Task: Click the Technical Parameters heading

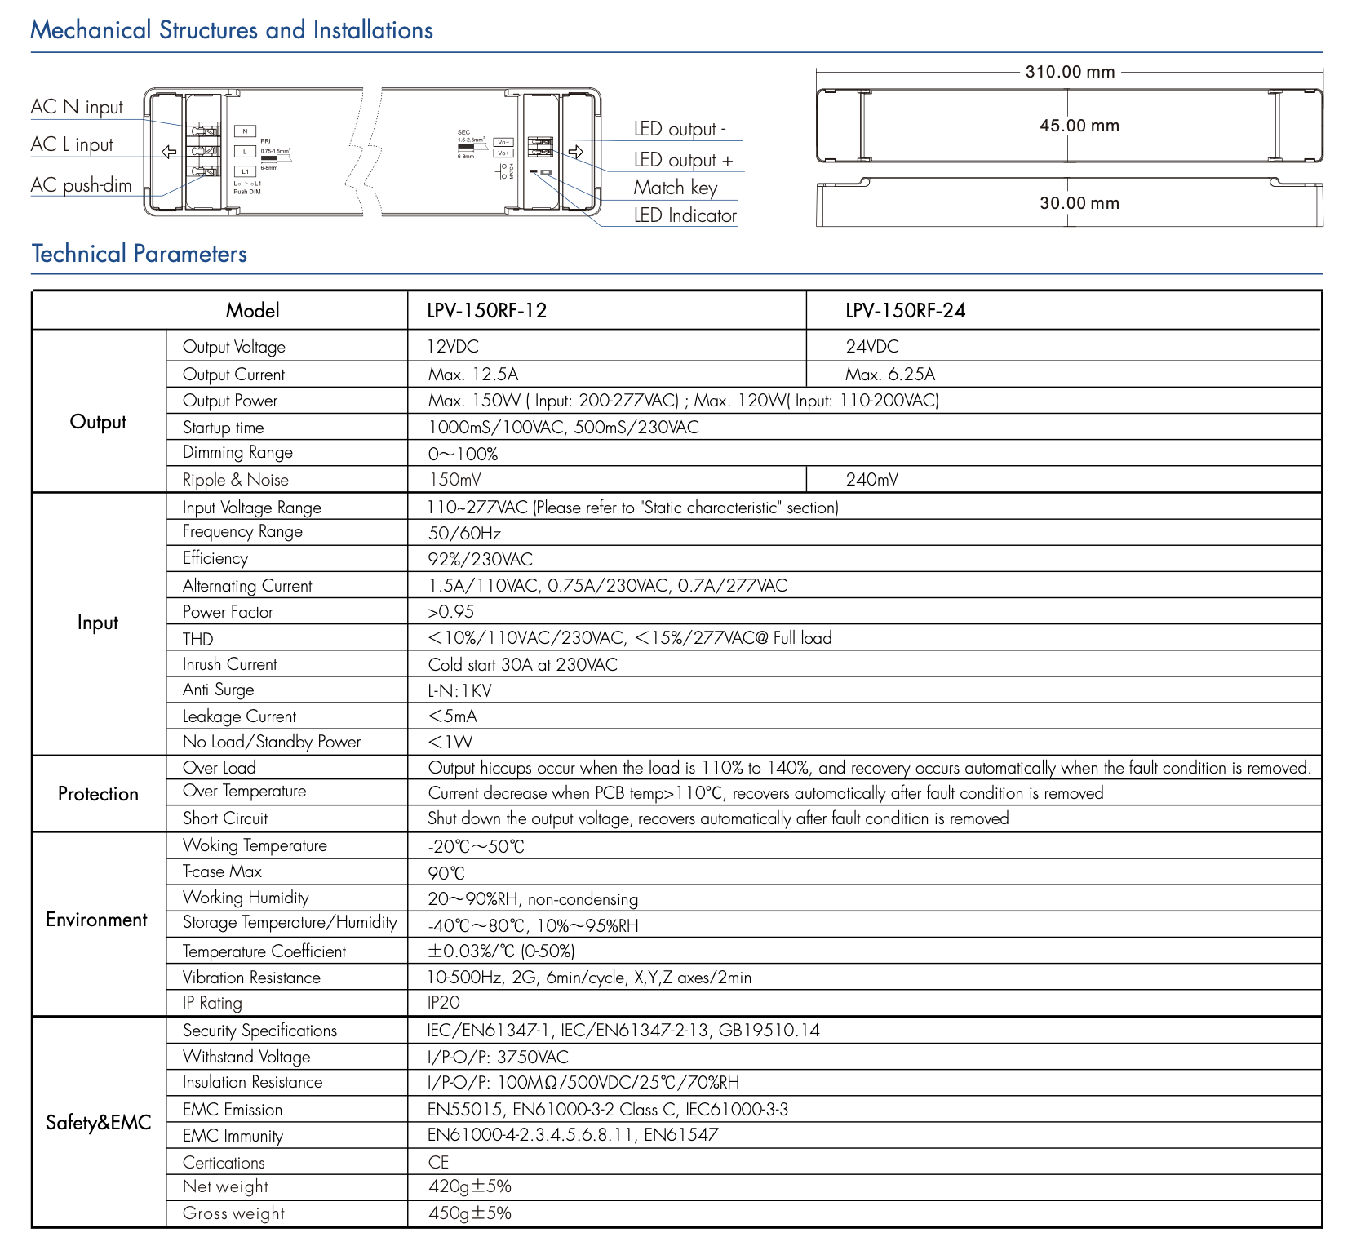Action: pos(140,254)
